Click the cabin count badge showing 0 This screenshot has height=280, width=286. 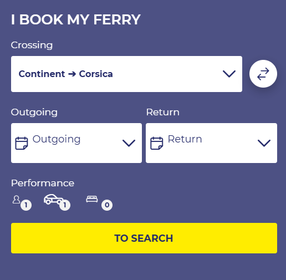pyautogui.click(x=107, y=205)
